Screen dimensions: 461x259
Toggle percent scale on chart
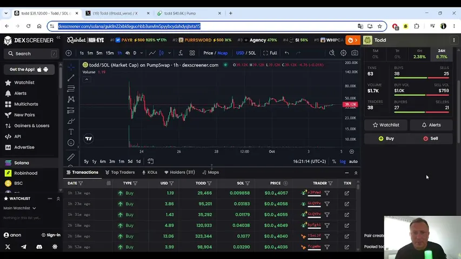334,161
